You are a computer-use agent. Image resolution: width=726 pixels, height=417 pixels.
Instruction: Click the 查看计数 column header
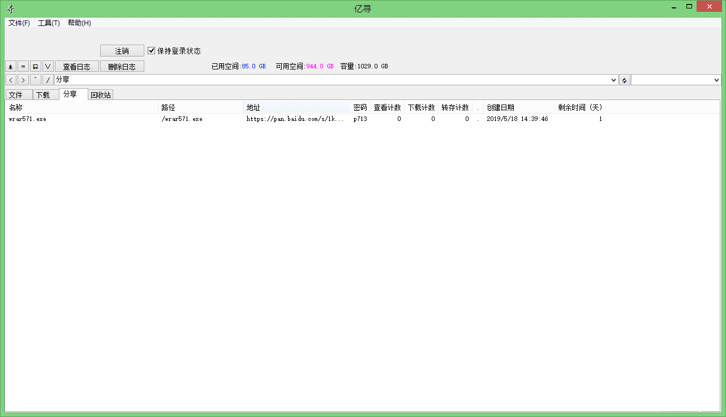click(x=388, y=107)
